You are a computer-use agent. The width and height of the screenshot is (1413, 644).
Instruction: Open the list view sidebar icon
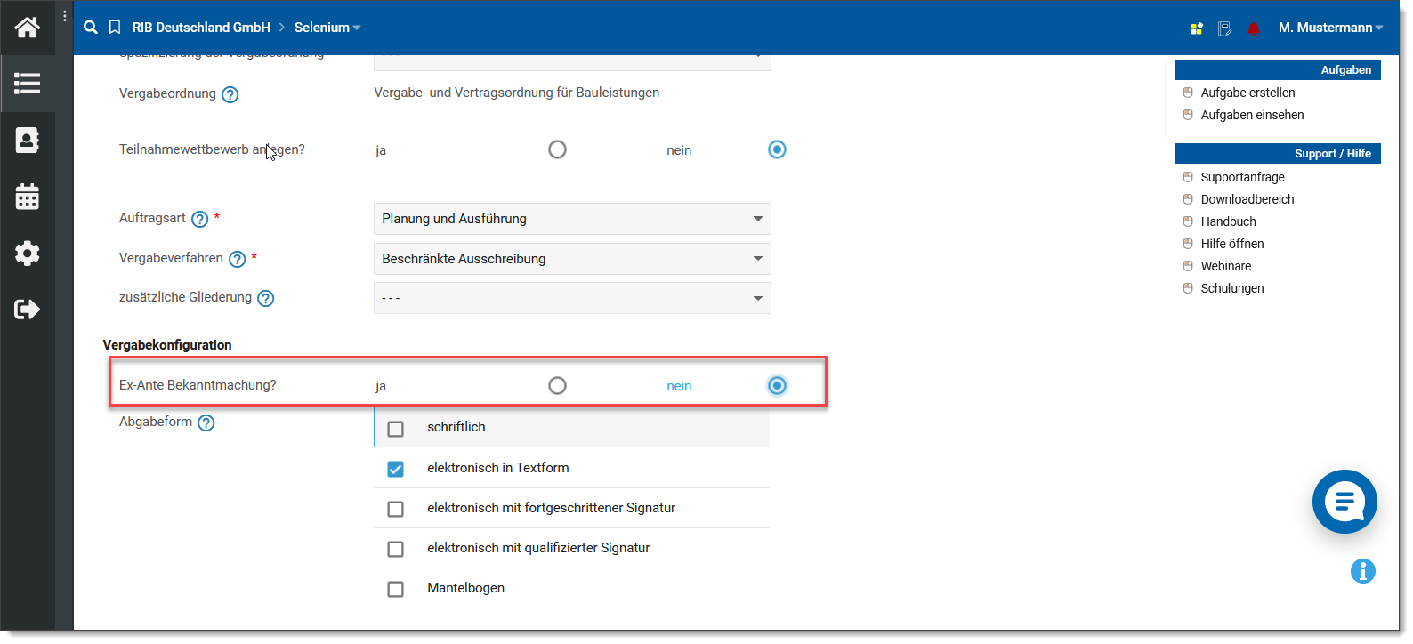[27, 84]
